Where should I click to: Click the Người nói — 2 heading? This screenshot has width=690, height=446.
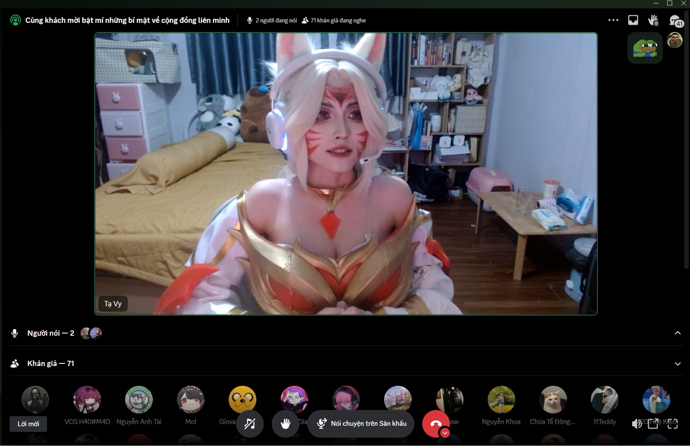tap(51, 333)
